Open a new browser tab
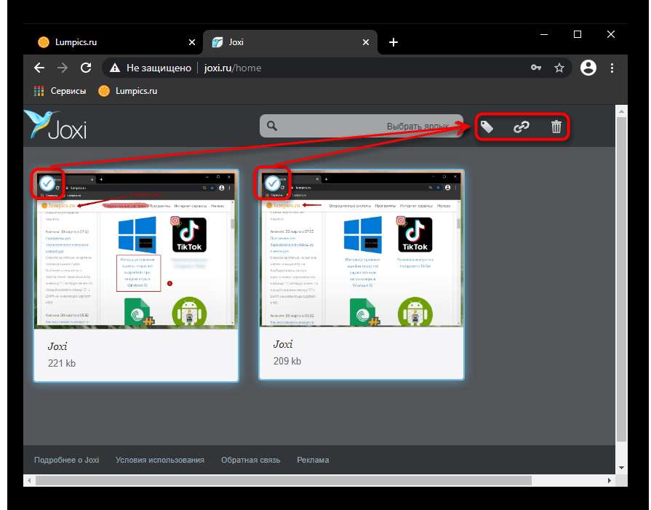This screenshot has width=651, height=510. 394,42
